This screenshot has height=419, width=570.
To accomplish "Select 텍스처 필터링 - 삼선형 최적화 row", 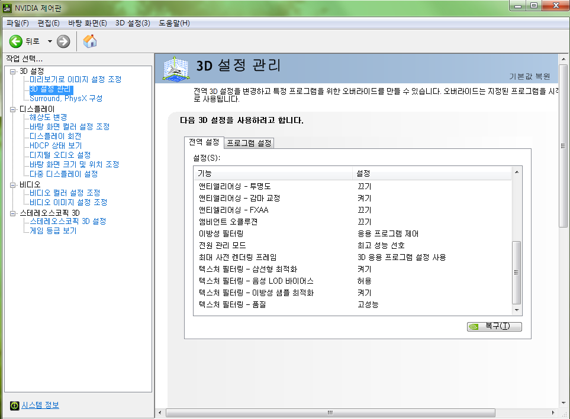I will click(353, 269).
